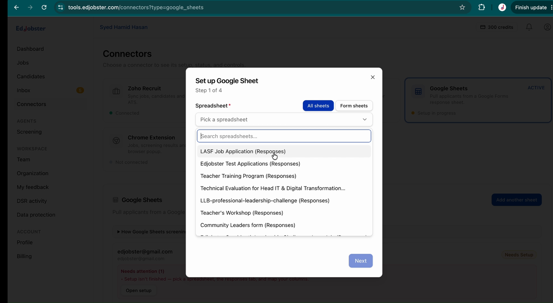Click the Google Sheets card table icon

(x=418, y=92)
